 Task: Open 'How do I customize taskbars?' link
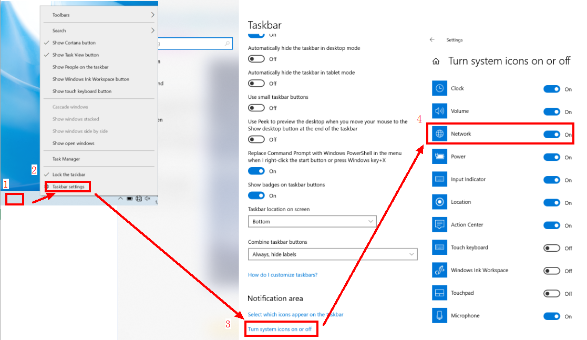[283, 275]
